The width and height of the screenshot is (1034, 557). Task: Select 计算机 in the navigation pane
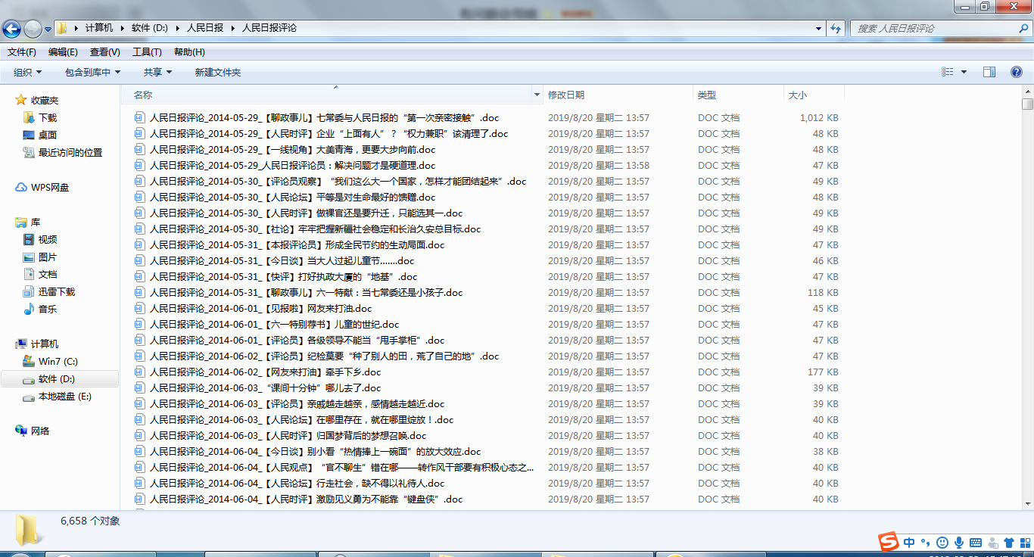(x=45, y=344)
